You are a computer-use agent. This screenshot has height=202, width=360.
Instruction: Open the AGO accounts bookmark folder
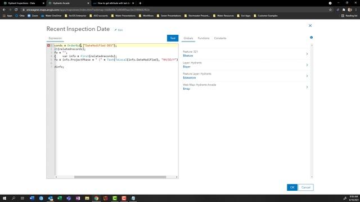click(99, 16)
